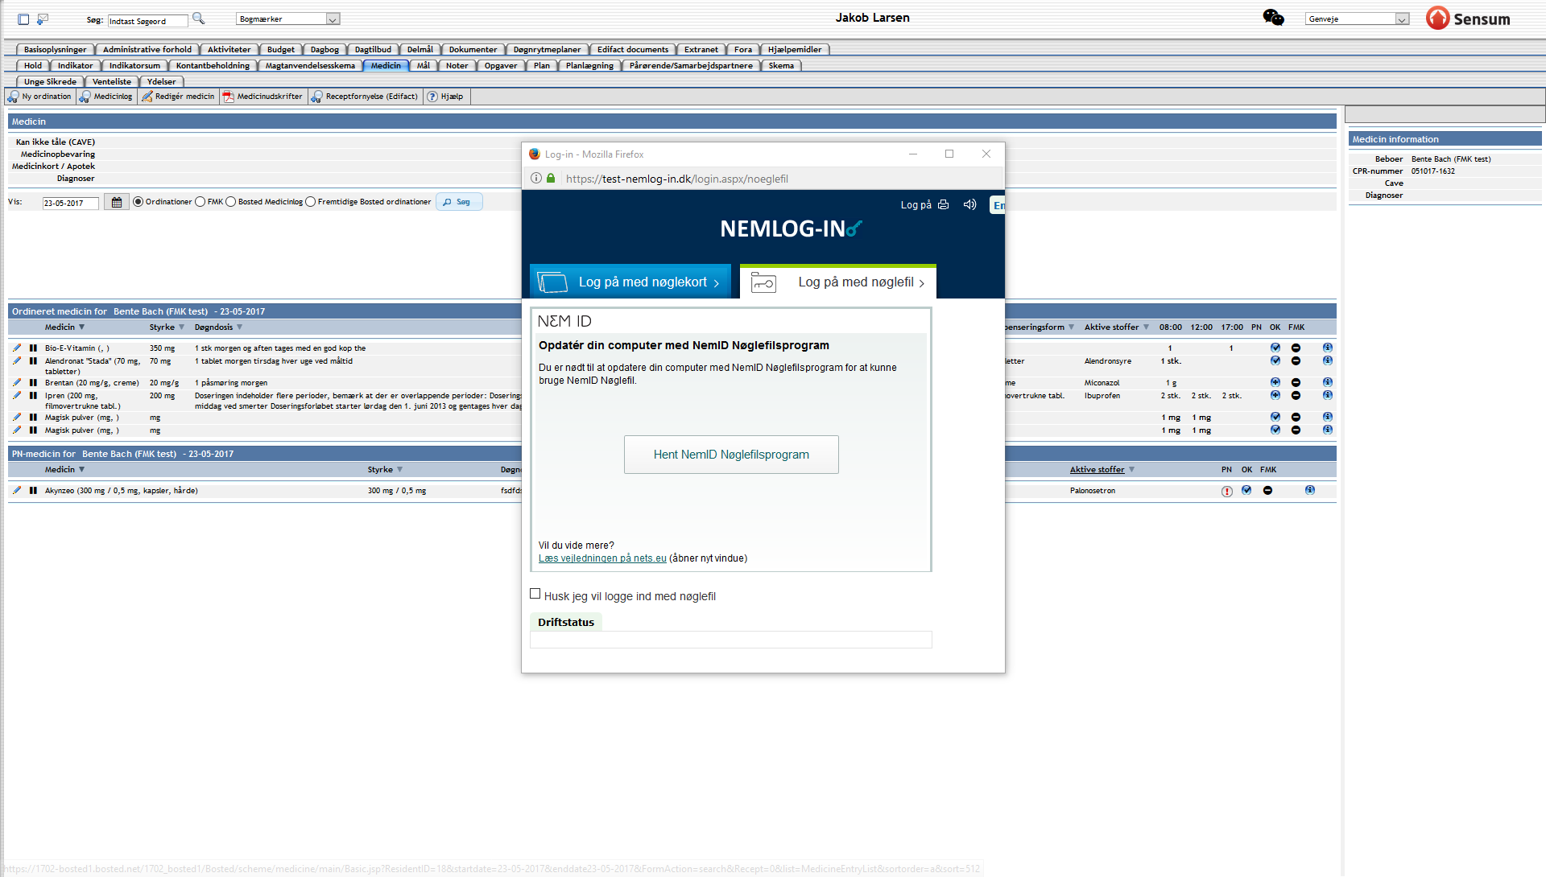Image resolution: width=1546 pixels, height=877 pixels.
Task: Open the Dokumenter tab
Action: pyautogui.click(x=473, y=50)
